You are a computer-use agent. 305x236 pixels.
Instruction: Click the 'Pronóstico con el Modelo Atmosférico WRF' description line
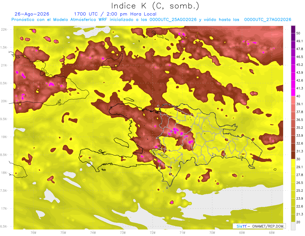151,20
